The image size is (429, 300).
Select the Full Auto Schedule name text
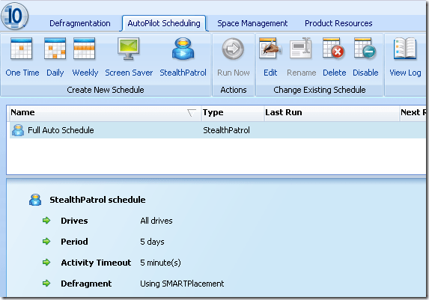click(x=61, y=130)
